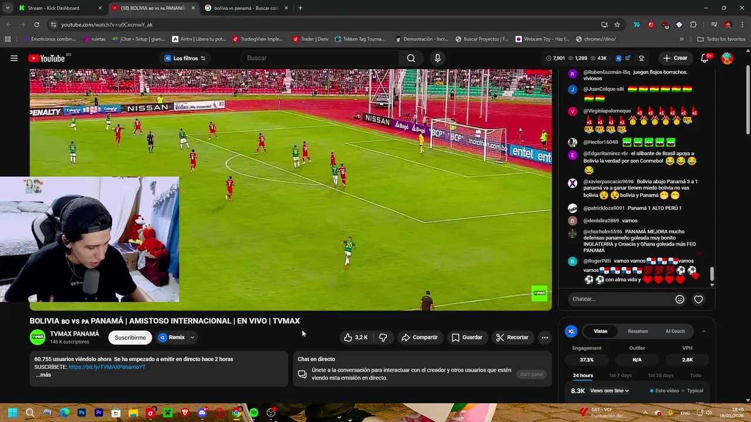Viewport: 751px width, 422px height.
Task: Open the three-dot more actions menu
Action: click(544, 338)
